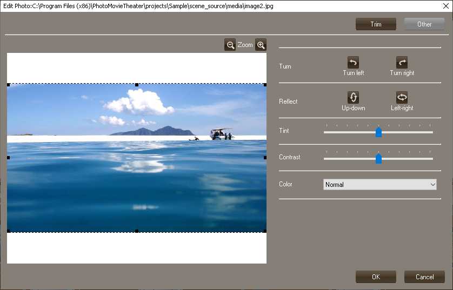
Task: Click bottom-left corner crop handle
Action: (8, 231)
